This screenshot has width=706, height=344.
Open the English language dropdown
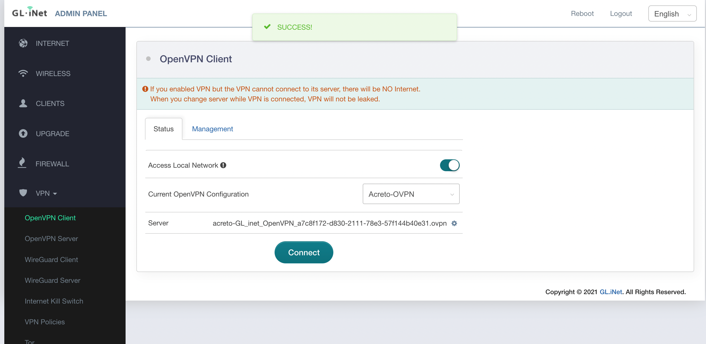(672, 13)
